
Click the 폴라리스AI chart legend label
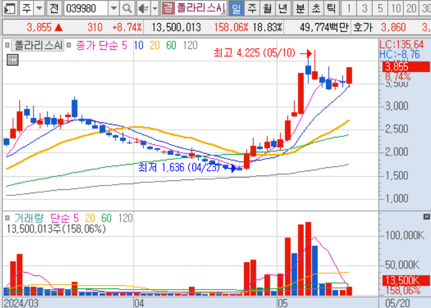click(x=38, y=45)
